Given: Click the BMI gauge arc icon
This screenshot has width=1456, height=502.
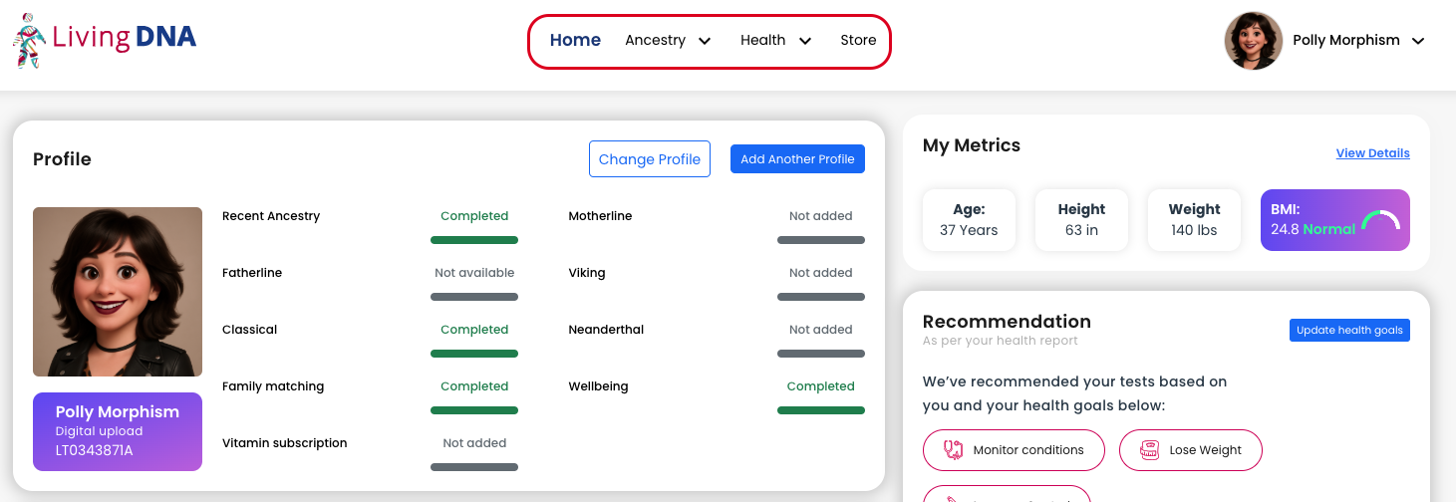Looking at the screenshot, I should coord(1380,220).
